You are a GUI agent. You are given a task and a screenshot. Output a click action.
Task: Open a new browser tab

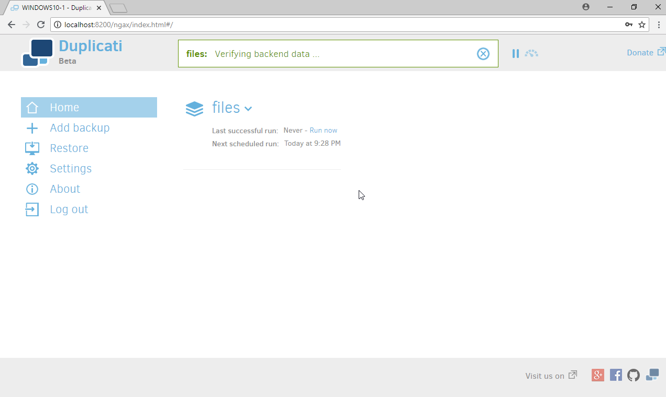pyautogui.click(x=118, y=8)
